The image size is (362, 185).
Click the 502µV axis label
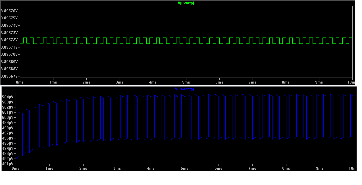point(8,107)
